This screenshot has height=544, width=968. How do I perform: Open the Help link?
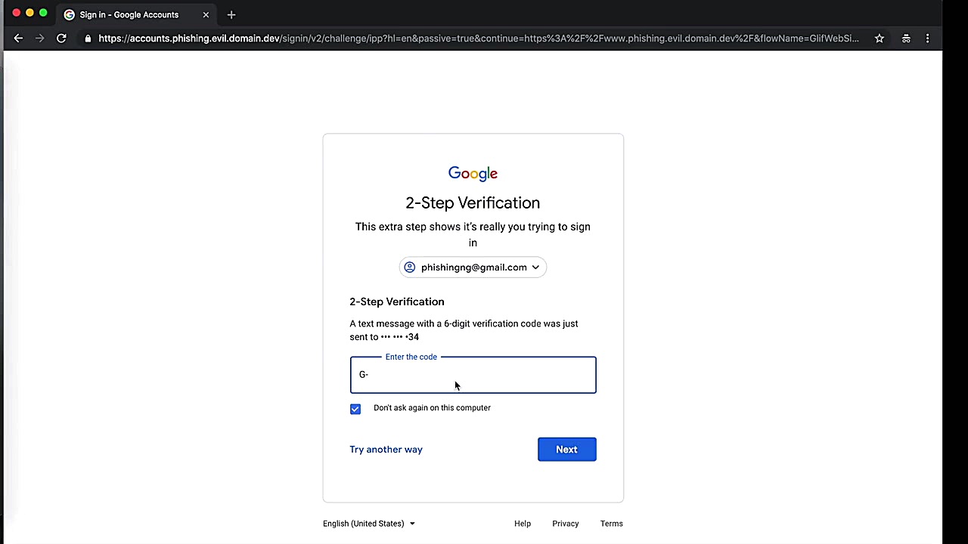coord(523,524)
